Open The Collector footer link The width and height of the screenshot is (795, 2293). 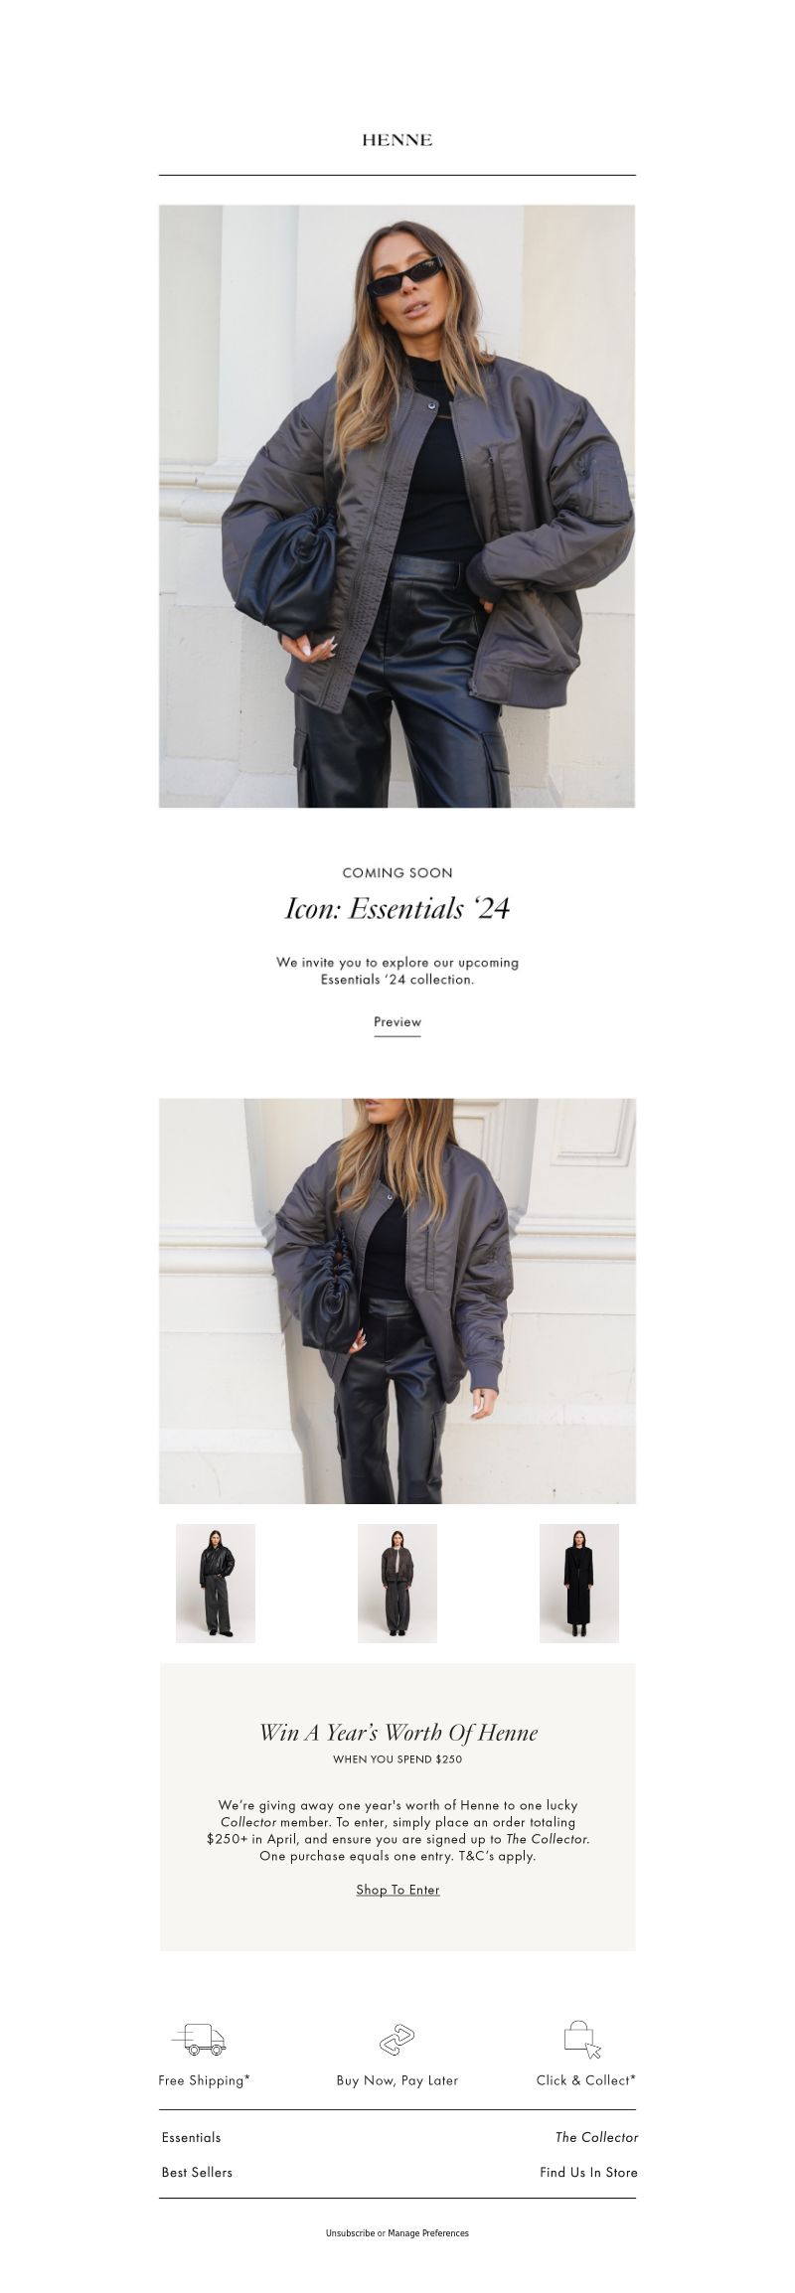click(596, 2137)
